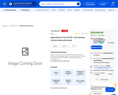Click the Suscríbete ahora link
The width and height of the screenshot is (118, 95).
click(98, 93)
